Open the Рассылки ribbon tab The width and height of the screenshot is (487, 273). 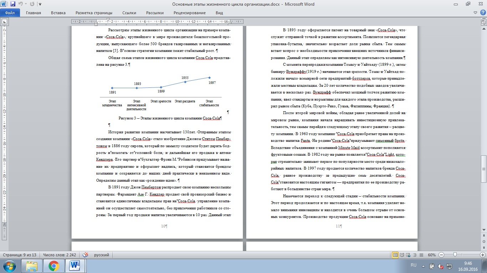[155, 13]
